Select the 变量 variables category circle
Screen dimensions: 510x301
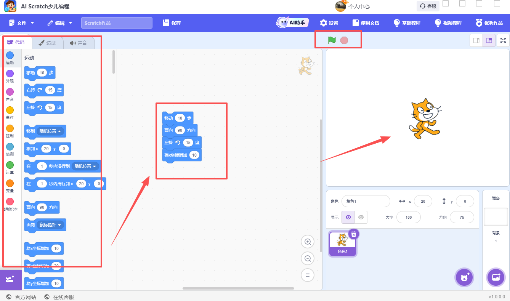point(10,183)
